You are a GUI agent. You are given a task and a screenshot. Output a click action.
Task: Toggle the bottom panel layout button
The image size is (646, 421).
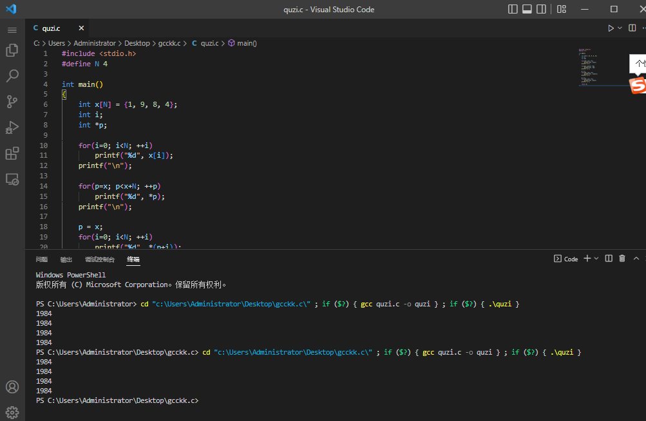(527, 9)
